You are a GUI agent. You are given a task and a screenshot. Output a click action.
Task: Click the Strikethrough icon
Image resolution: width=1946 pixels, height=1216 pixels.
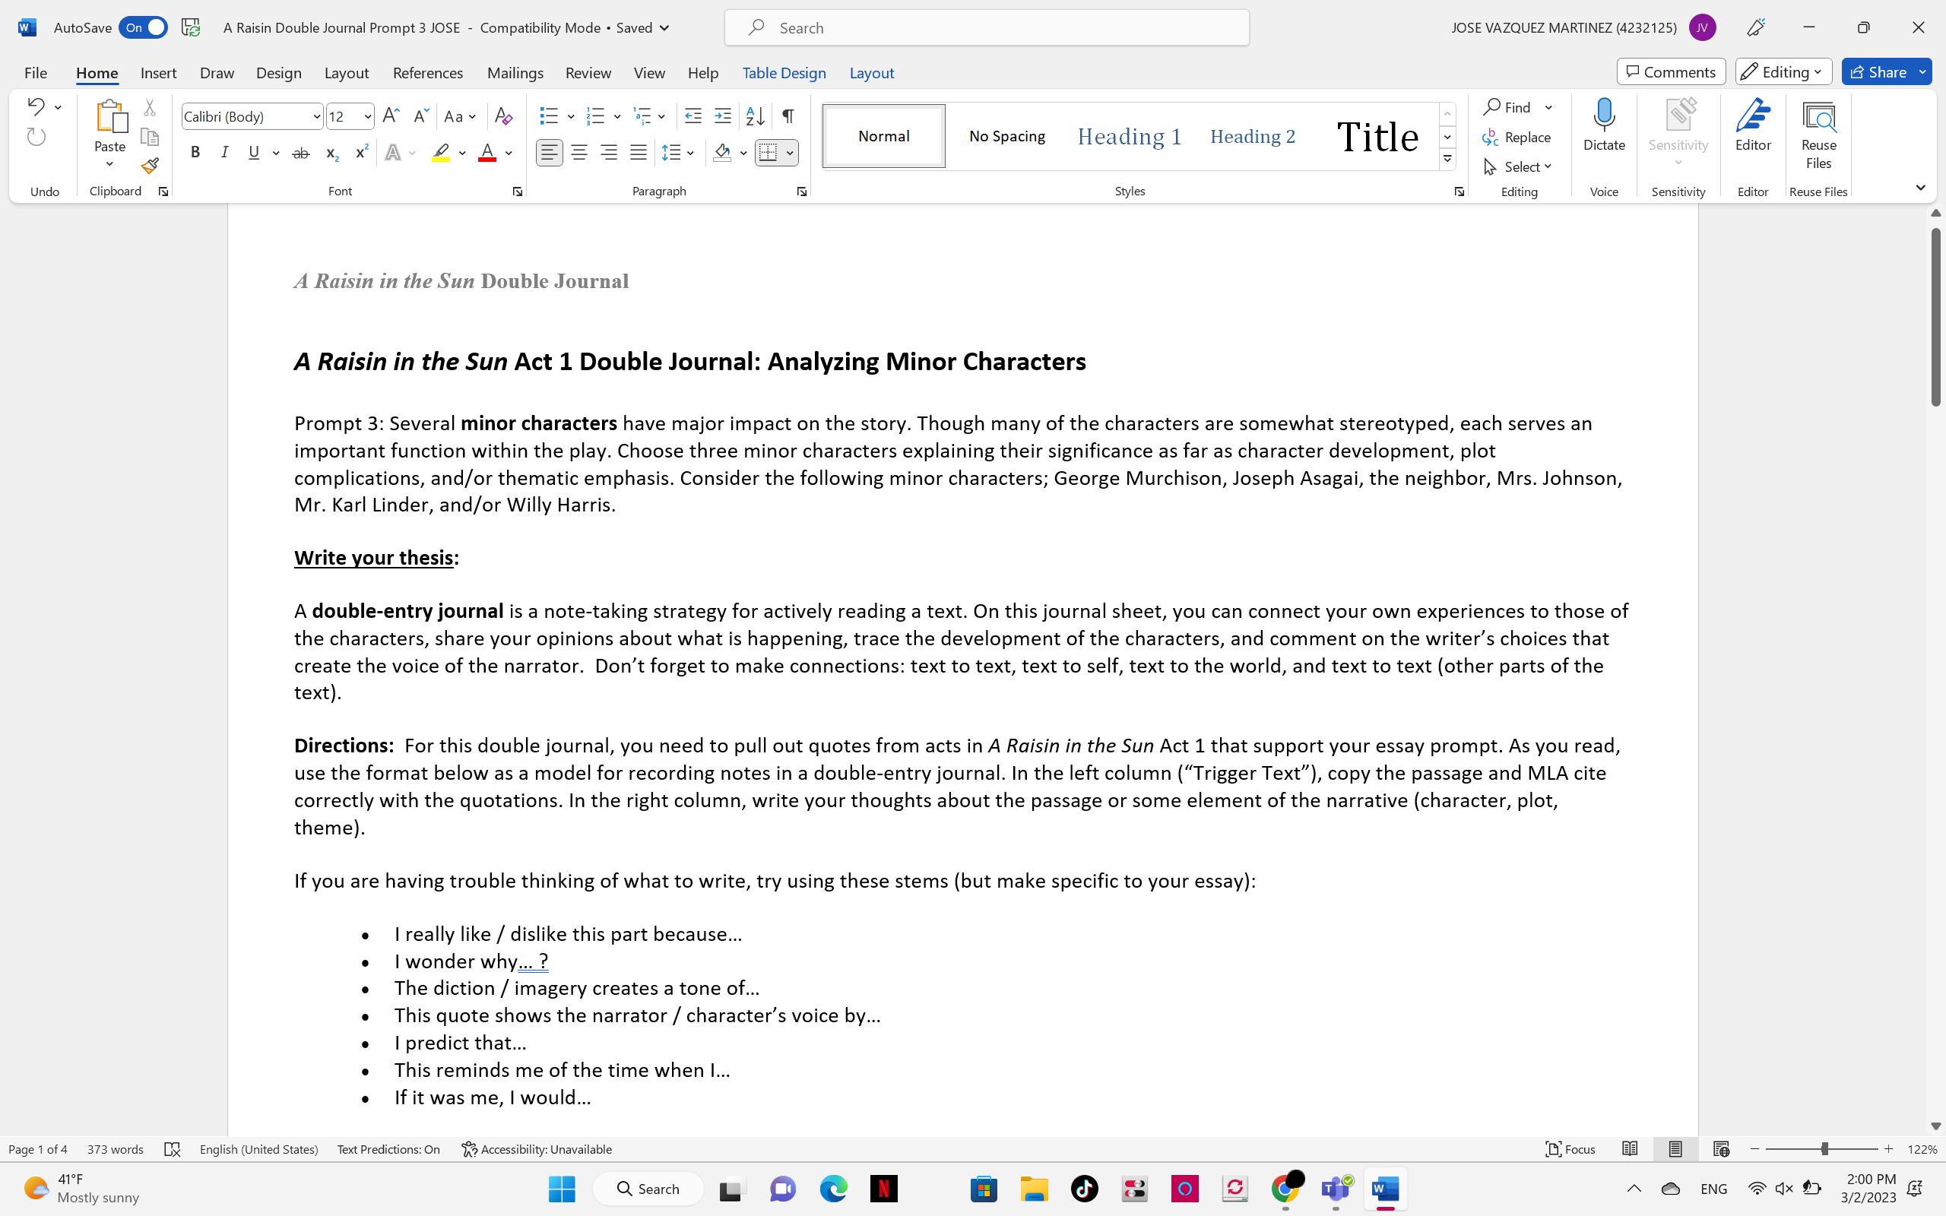click(301, 153)
